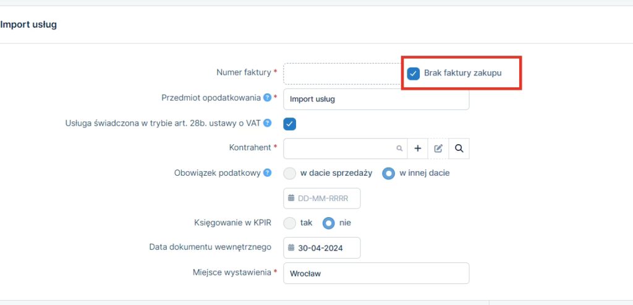633x305 pixels.
Task: Open help icon beside Obowiązek podatkowy
Action: pyautogui.click(x=267, y=173)
